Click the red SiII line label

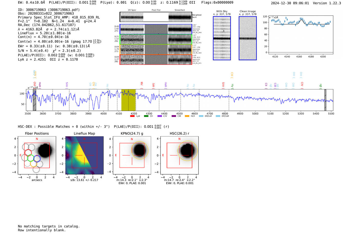(x=154, y=85)
